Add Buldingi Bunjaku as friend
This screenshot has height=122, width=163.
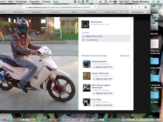coord(103,67)
